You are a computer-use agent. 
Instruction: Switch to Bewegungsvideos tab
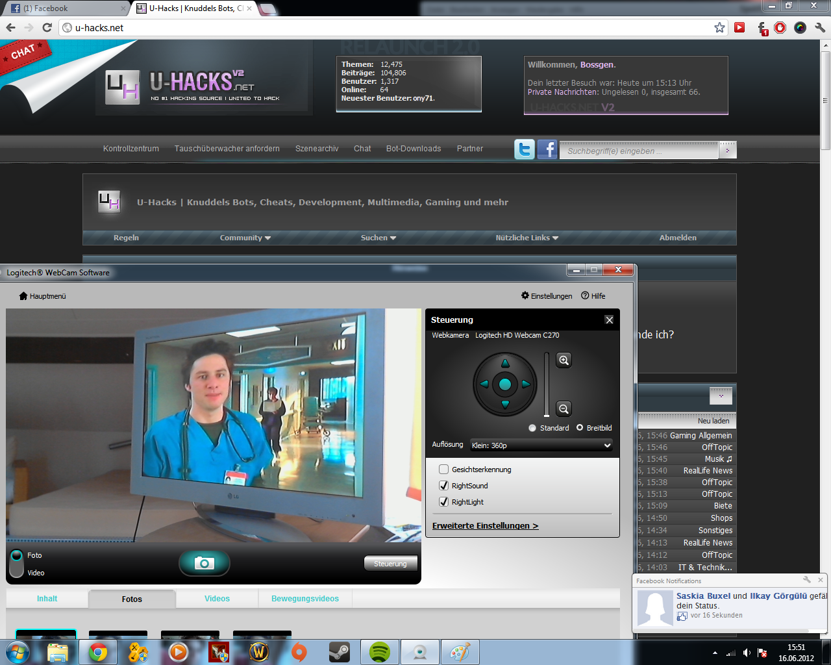(305, 599)
